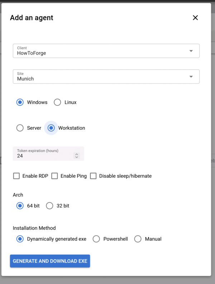This screenshot has width=215, height=284.
Task: Choose the Server agent type
Action: [20, 128]
